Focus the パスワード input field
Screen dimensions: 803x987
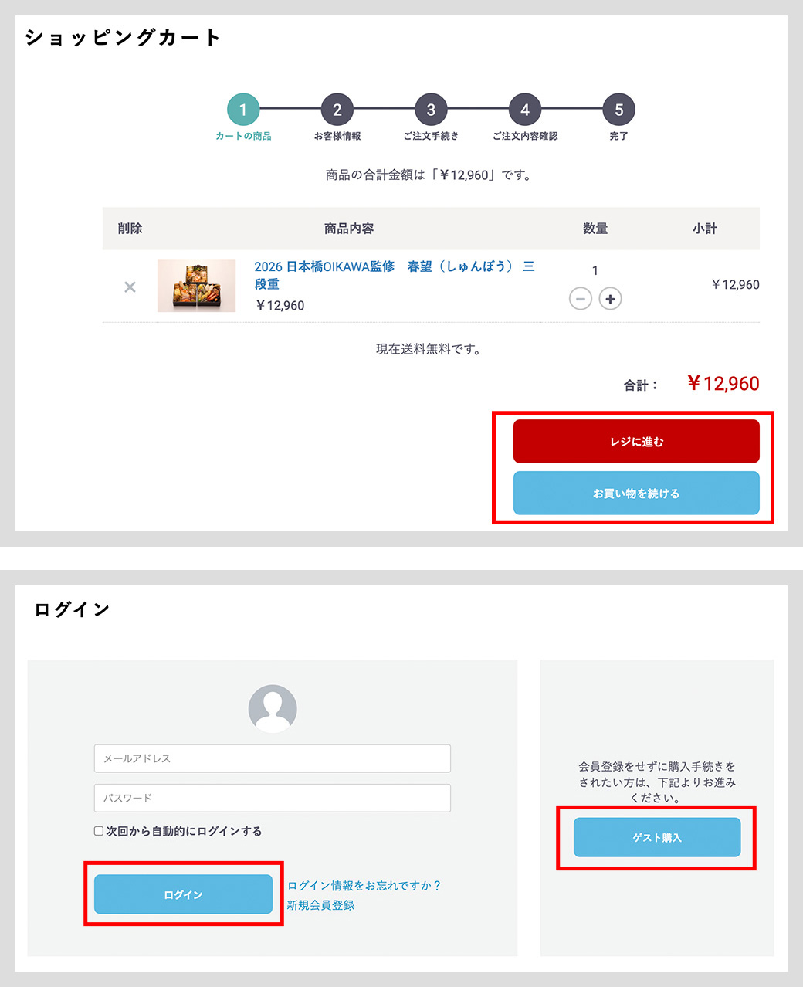[x=272, y=798]
